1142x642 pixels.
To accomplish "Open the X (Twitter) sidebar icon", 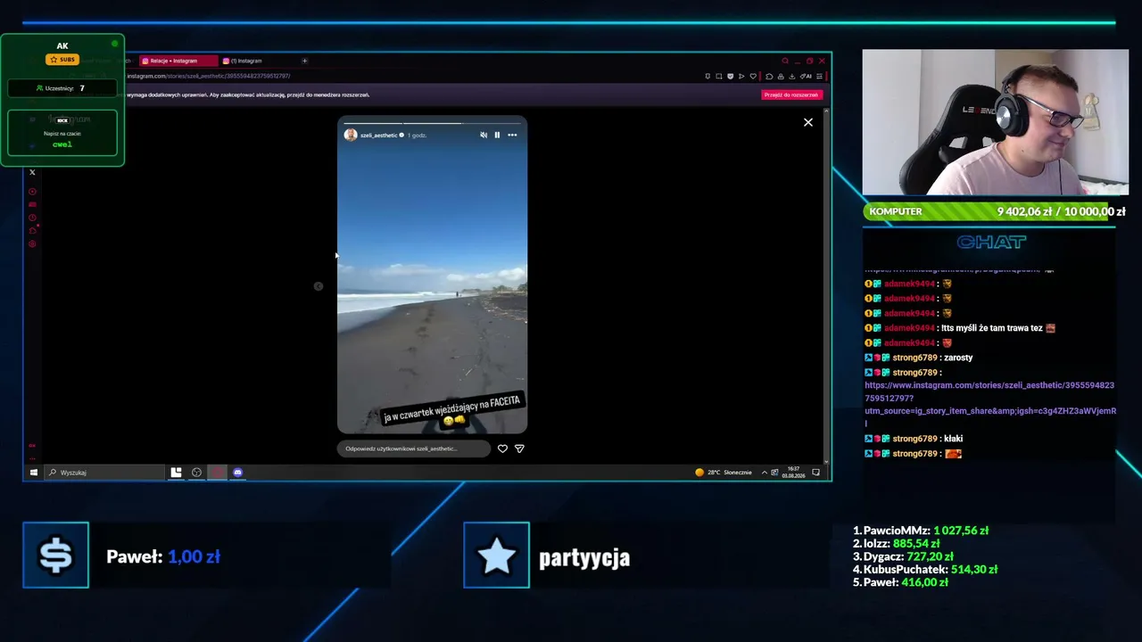I will [32, 172].
